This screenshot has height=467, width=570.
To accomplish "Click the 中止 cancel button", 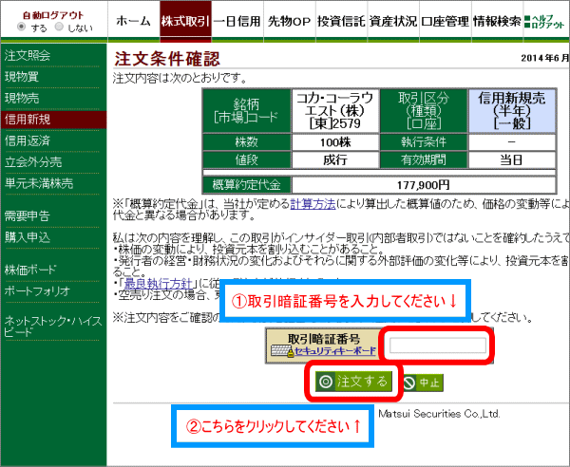I will tap(424, 383).
